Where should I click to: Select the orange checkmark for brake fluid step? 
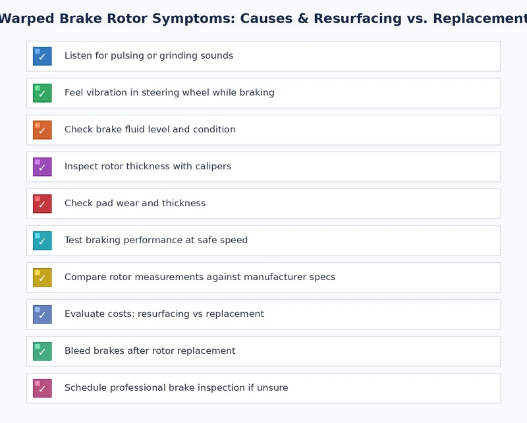(42, 130)
